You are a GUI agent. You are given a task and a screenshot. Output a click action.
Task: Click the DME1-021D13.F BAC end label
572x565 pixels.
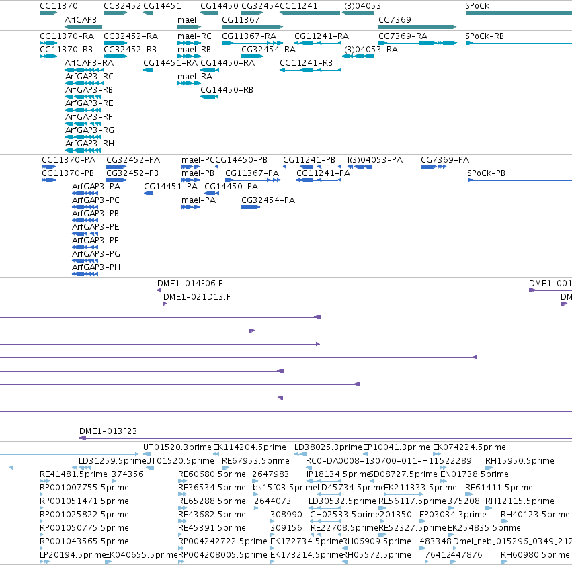[197, 297]
